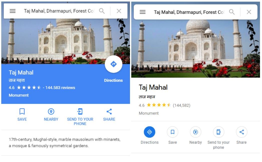Open the 144.583 reviews link

[x=60, y=88]
